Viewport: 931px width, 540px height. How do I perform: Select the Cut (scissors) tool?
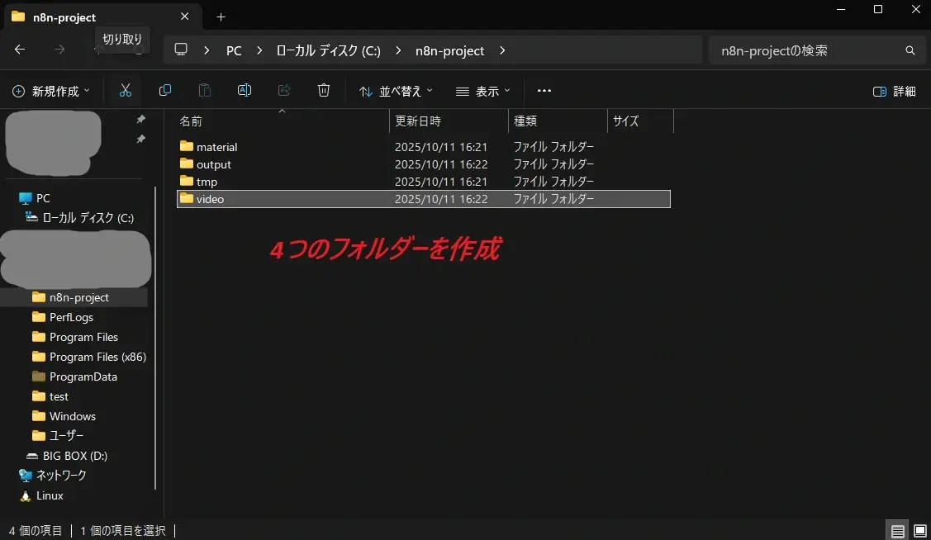[125, 90]
